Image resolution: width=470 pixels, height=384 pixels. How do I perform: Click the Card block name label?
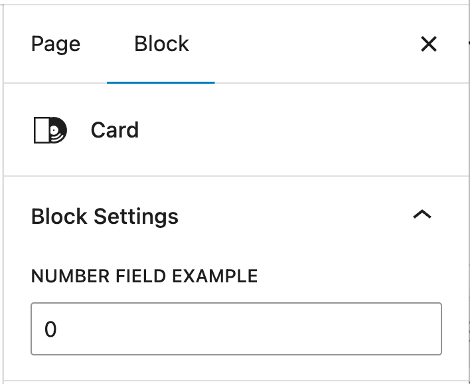click(x=115, y=130)
